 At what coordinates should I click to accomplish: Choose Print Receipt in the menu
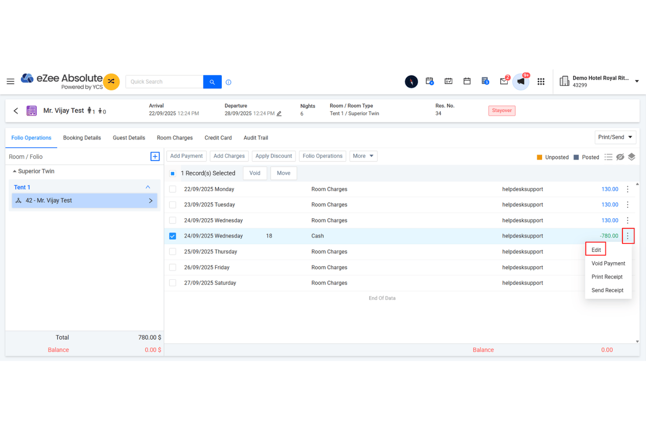click(607, 277)
